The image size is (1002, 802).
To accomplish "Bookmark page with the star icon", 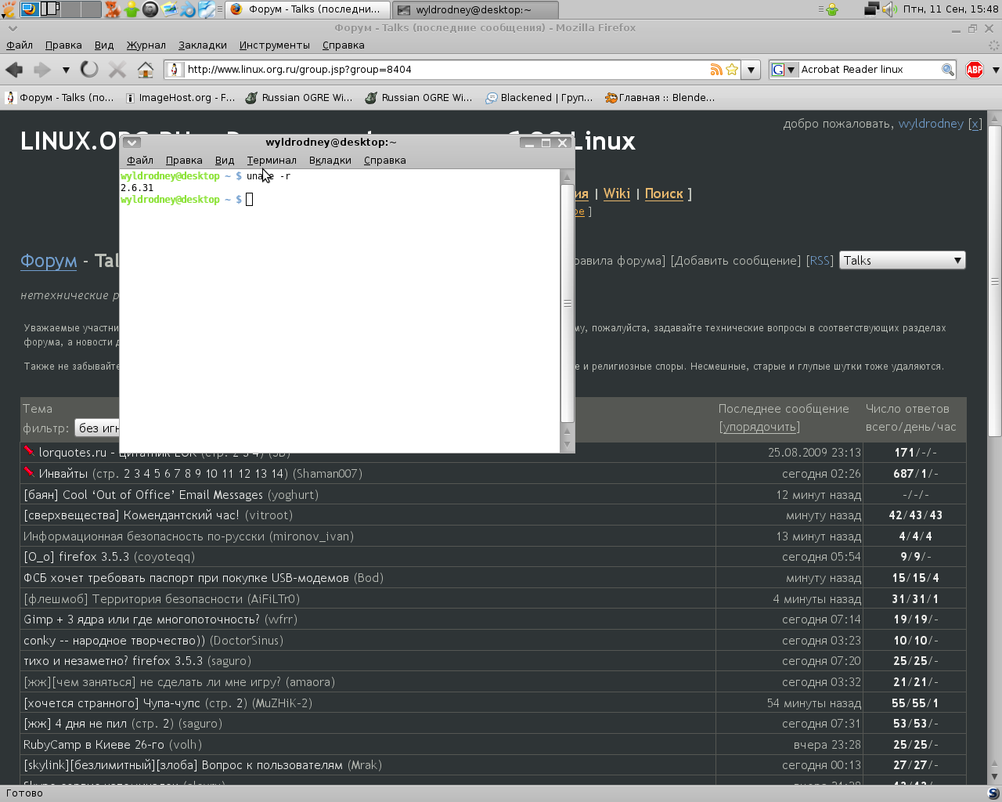I will point(732,70).
